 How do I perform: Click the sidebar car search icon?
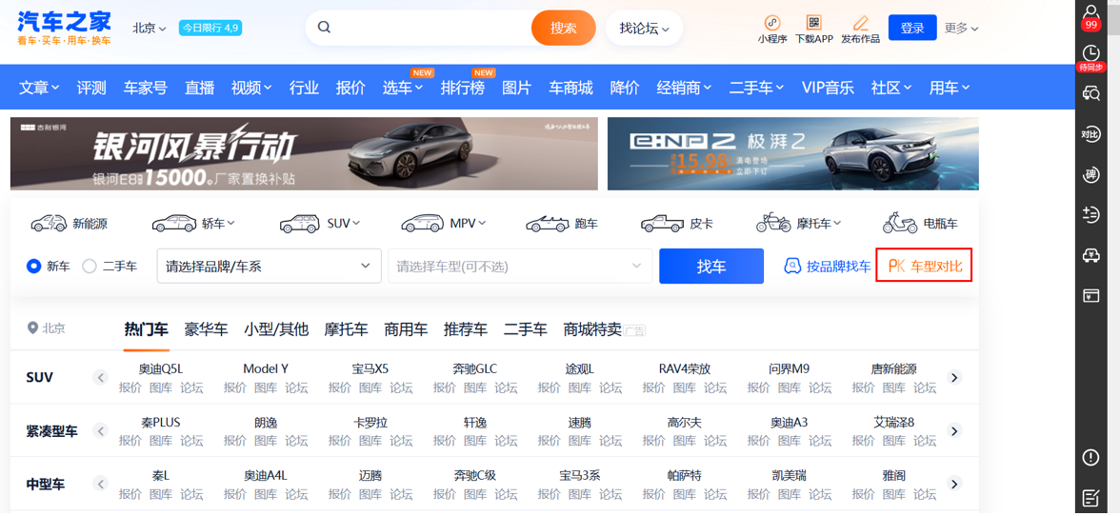pos(1090,93)
